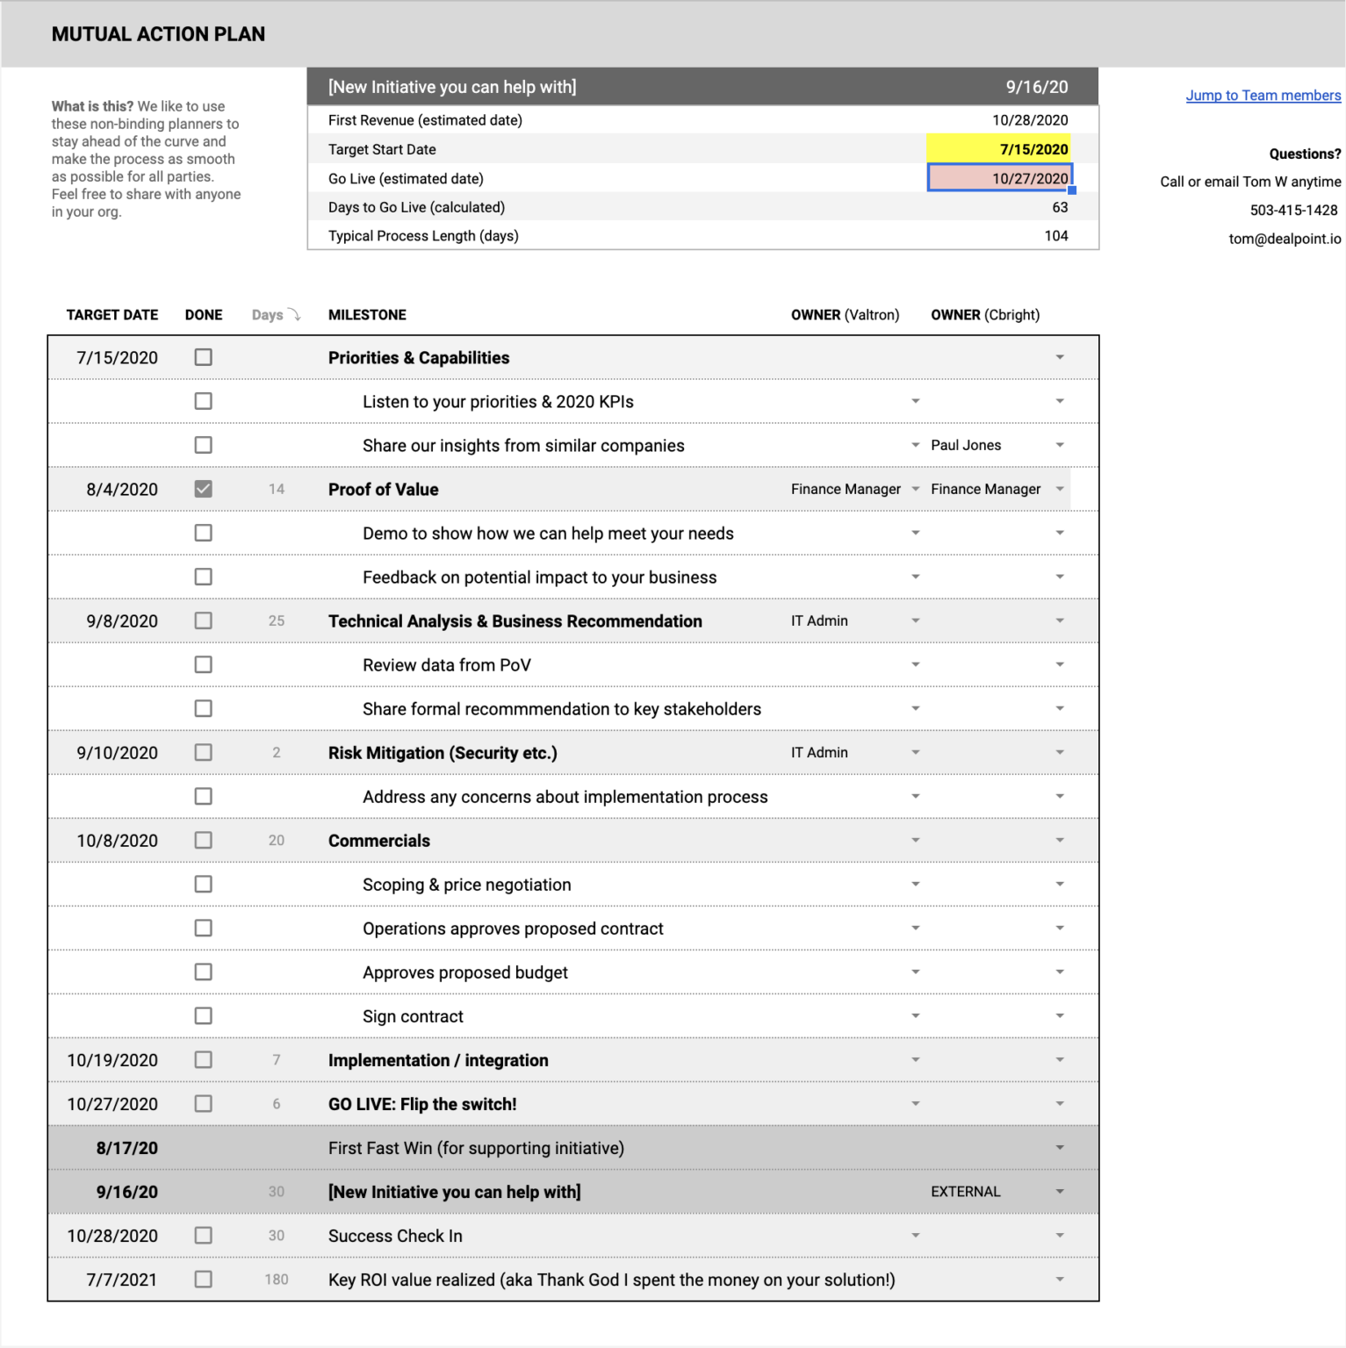Select the yellow Target Start Date cell
Screen dimensions: 1346x1348
pyautogui.click(x=999, y=148)
